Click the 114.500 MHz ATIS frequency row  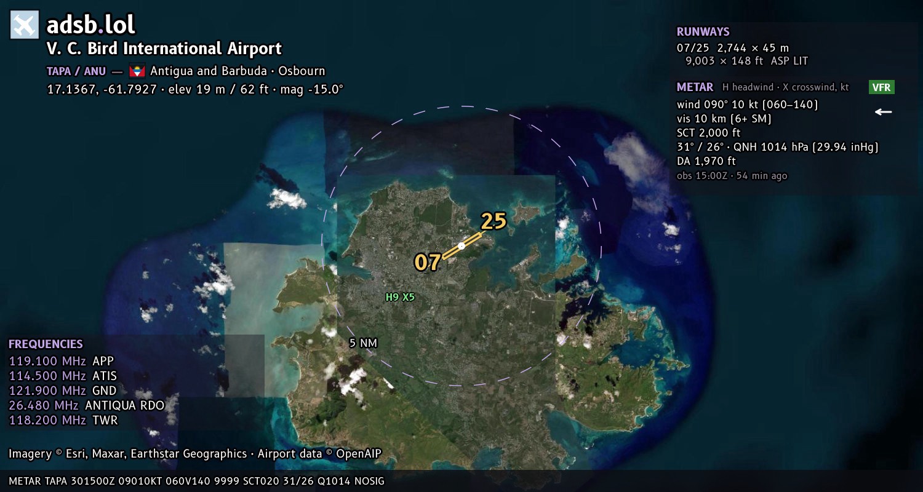pyautogui.click(x=63, y=376)
